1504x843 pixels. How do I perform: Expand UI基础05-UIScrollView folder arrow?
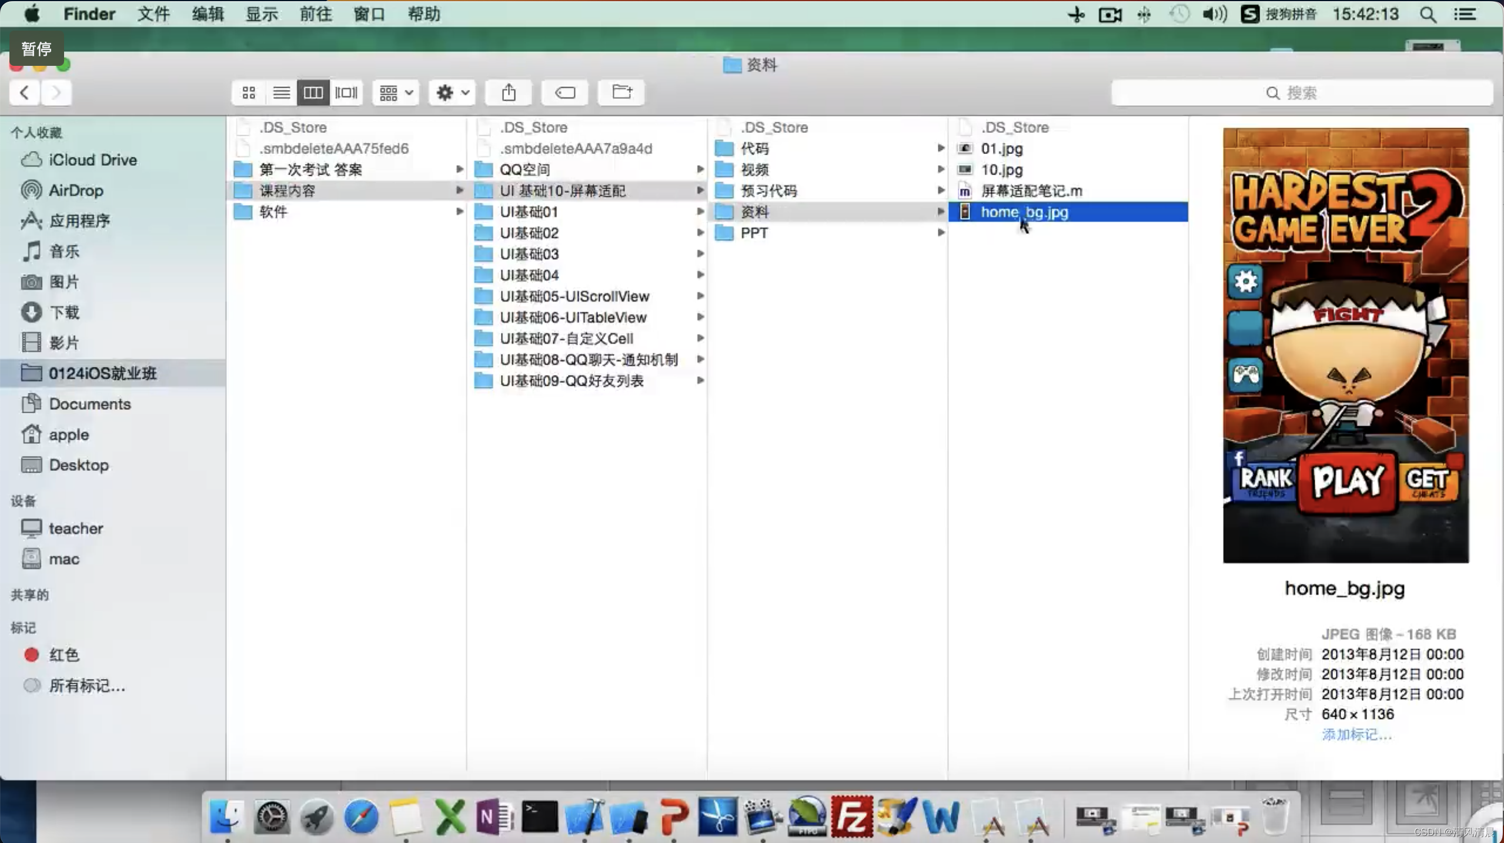[x=700, y=296]
